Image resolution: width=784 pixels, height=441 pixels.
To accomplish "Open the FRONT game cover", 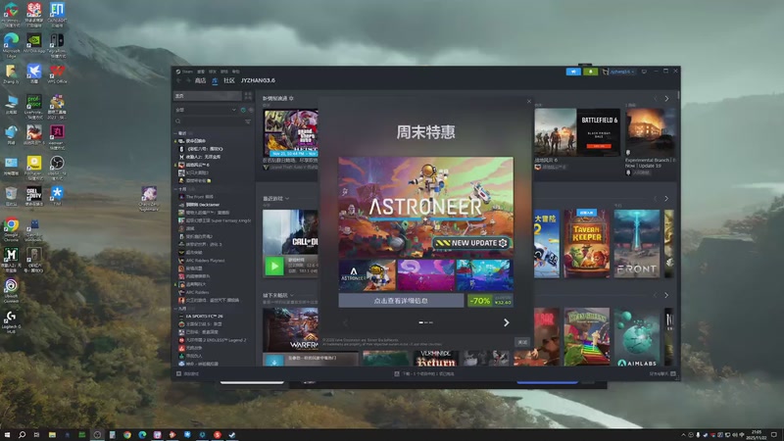I will tap(636, 243).
